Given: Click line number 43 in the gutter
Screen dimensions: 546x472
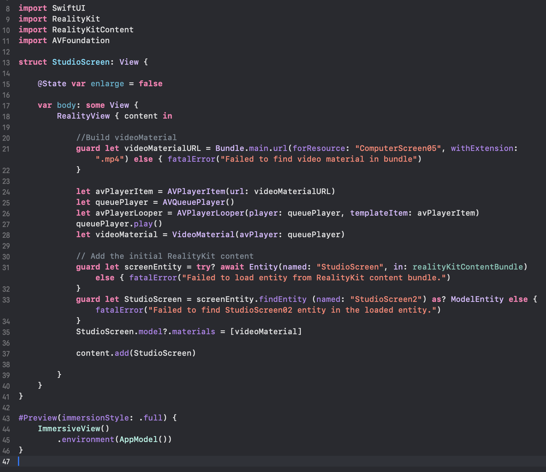Looking at the screenshot, I should [6, 418].
